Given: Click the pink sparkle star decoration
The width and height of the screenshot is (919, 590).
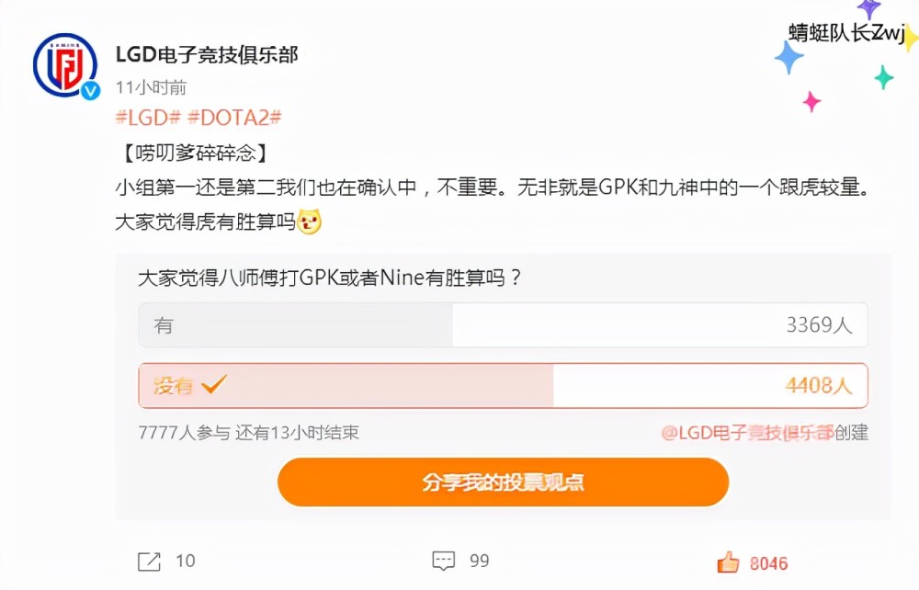Looking at the screenshot, I should pos(811,101).
